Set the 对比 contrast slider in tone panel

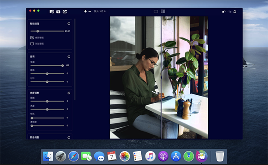click(47, 82)
